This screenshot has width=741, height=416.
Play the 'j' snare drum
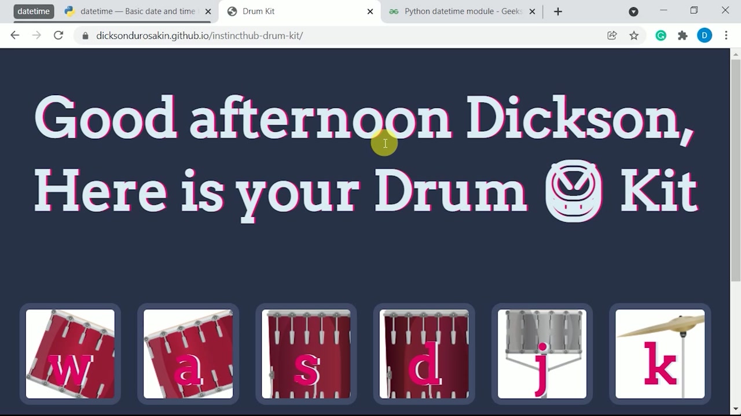click(x=542, y=354)
